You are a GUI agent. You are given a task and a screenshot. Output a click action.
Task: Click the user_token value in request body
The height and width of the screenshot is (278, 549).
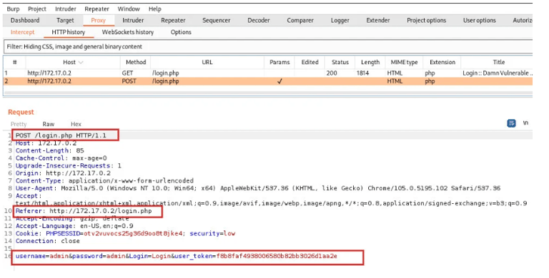click(x=277, y=256)
